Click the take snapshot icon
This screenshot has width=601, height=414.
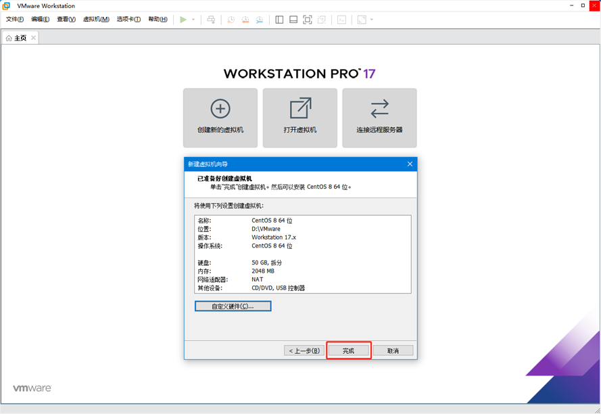pos(231,20)
